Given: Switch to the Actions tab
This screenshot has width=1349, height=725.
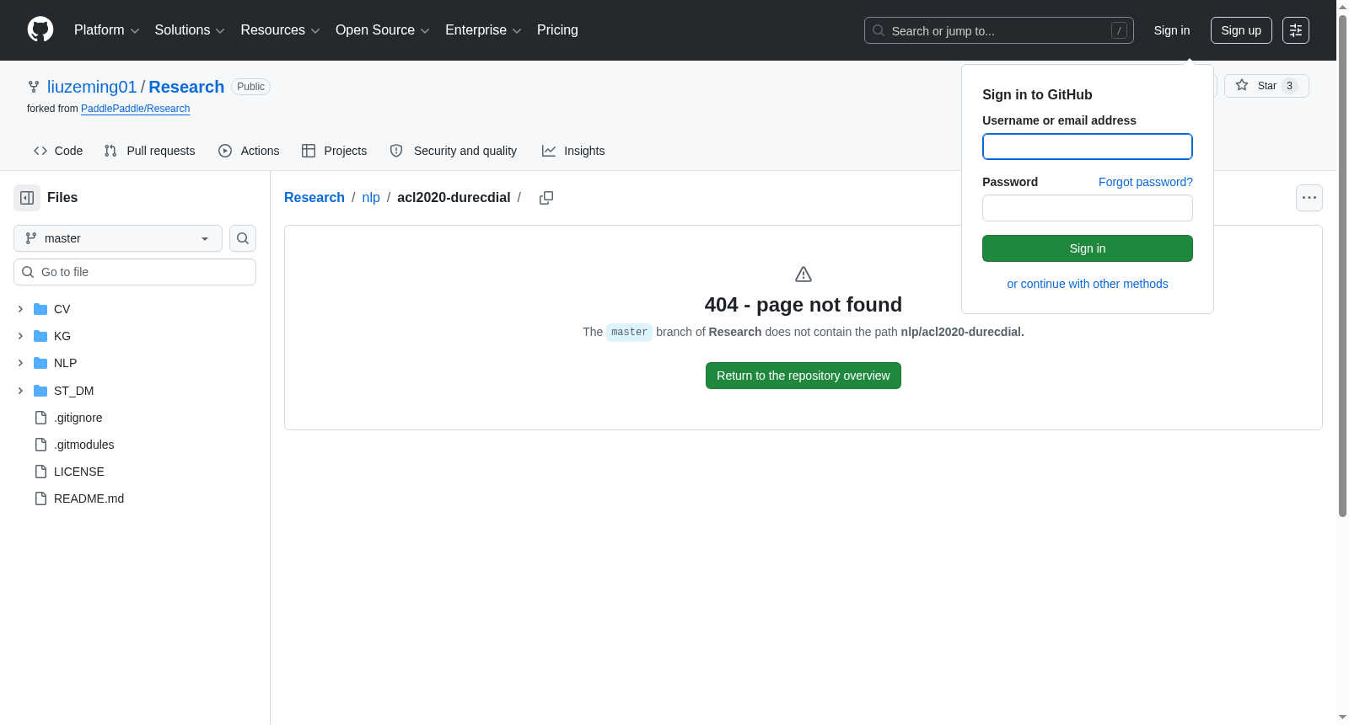Looking at the screenshot, I should pyautogui.click(x=249, y=151).
